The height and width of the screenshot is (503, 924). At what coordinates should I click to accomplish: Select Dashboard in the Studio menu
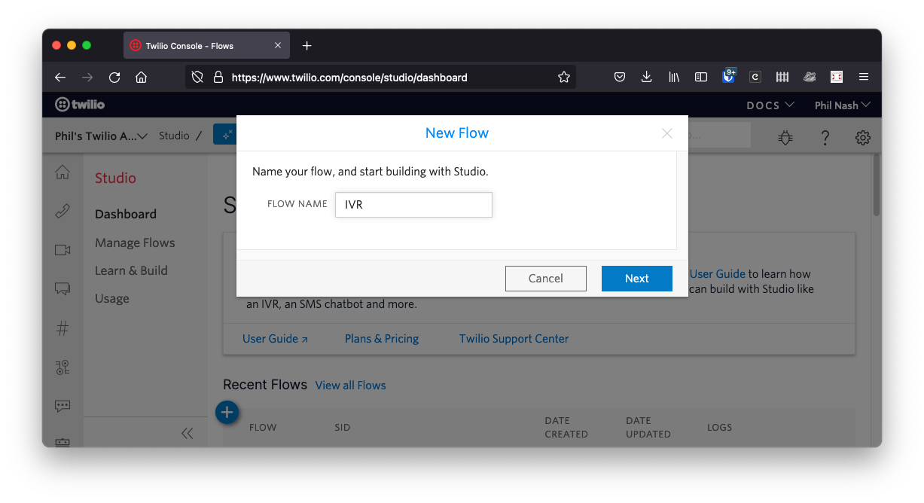pos(126,214)
